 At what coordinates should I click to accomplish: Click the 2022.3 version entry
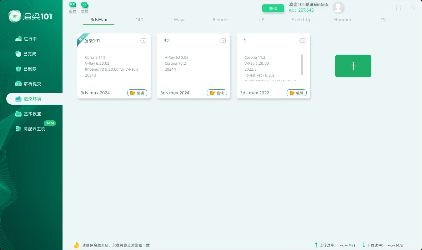tap(250, 69)
